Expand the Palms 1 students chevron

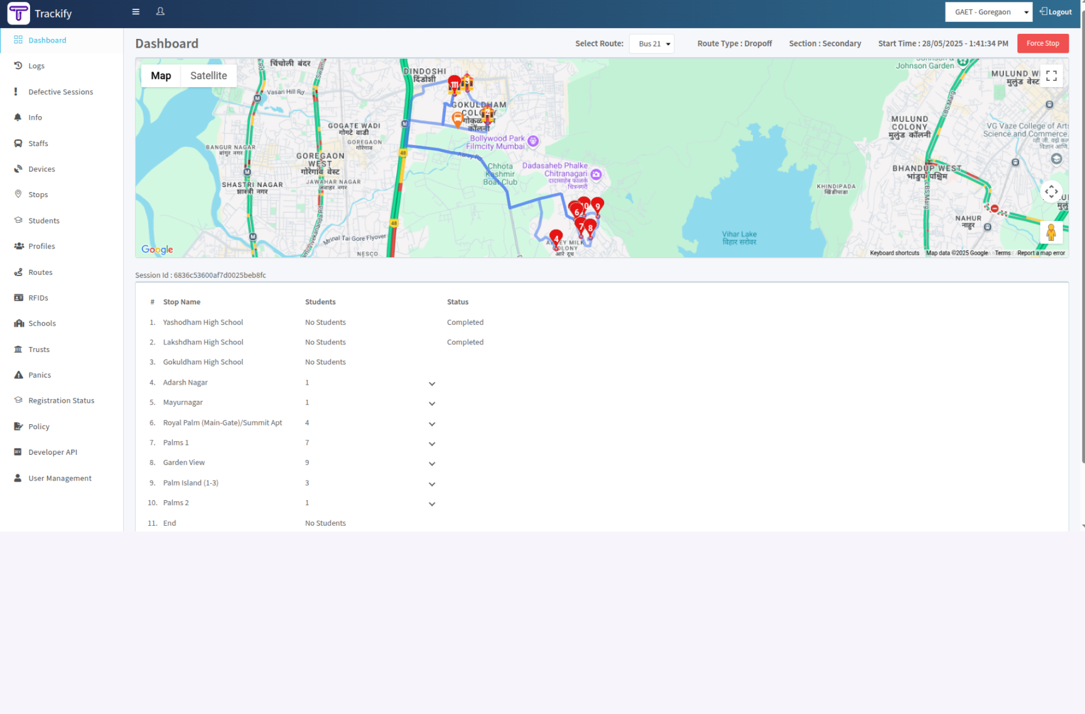(x=432, y=444)
